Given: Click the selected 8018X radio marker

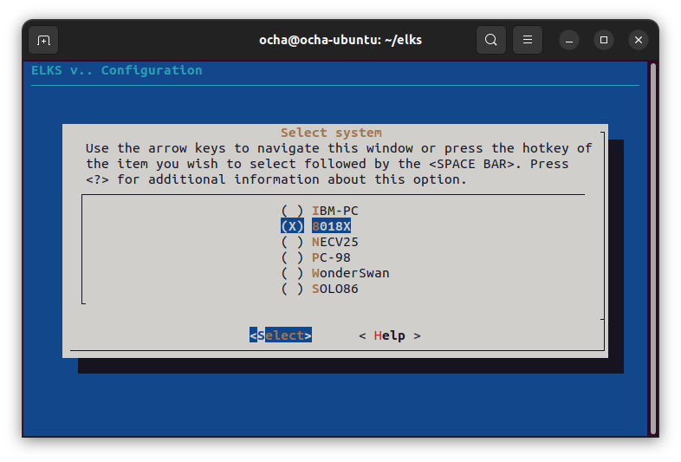Looking at the screenshot, I should [x=293, y=226].
